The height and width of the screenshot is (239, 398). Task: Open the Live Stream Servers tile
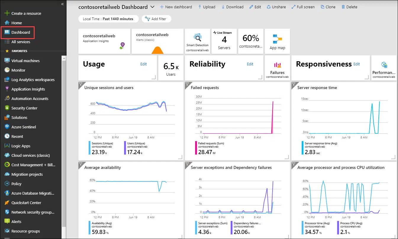[x=224, y=41]
